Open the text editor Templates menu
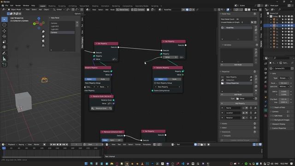This screenshot has height=166, width=295. (x=147, y=144)
